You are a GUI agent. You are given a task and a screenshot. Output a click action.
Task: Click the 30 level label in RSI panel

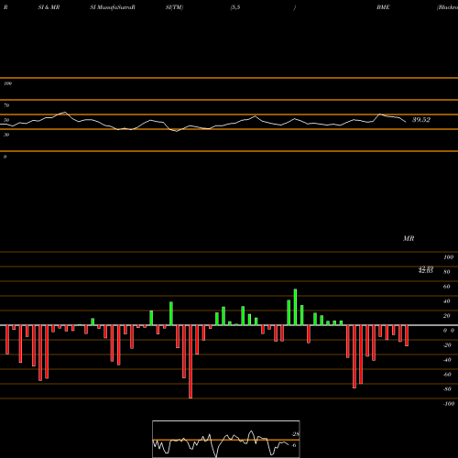(x=6, y=135)
